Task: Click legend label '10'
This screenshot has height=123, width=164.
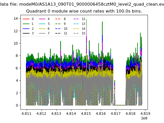Action: click(66, 28)
